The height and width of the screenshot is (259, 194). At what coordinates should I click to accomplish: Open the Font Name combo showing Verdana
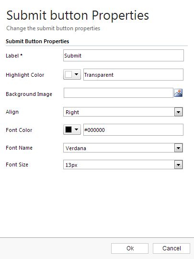(123, 148)
